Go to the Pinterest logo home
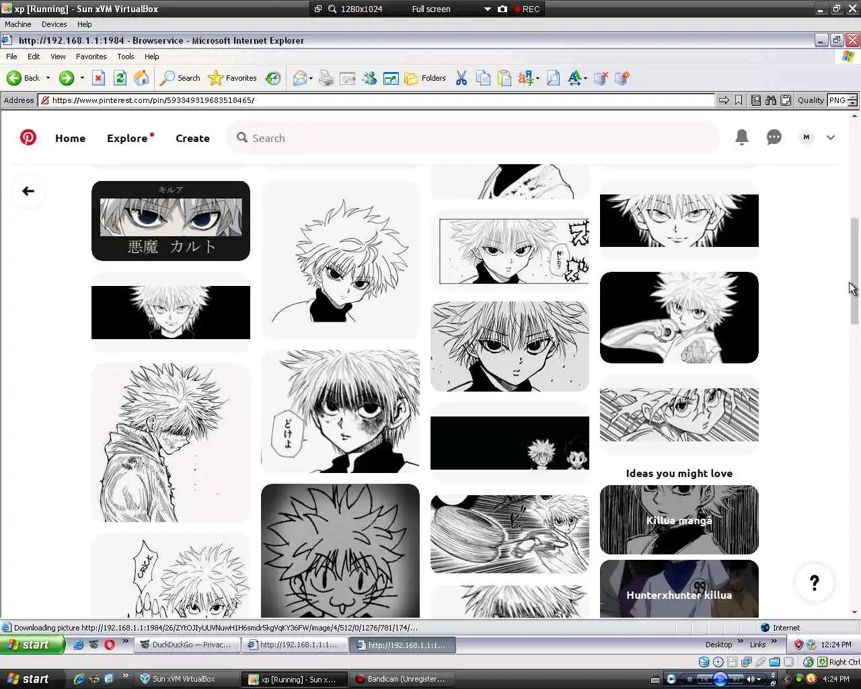Image resolution: width=861 pixels, height=689 pixels. [28, 137]
